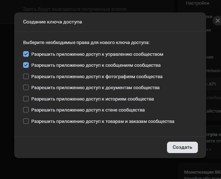Click the label text about фотографиям сообщества
The image size is (221, 179).
[97, 76]
